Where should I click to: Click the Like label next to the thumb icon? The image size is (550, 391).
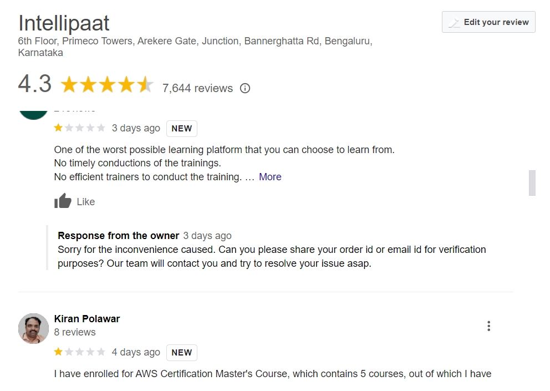[x=85, y=202]
